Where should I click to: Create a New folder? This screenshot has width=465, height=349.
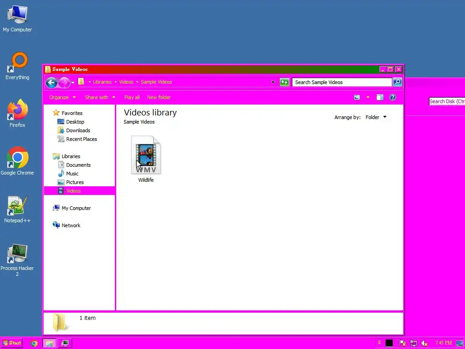159,97
